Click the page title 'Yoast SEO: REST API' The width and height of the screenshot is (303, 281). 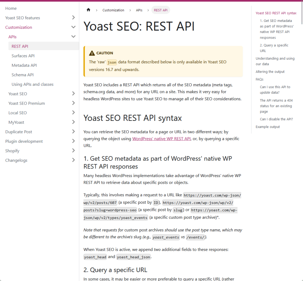tap(139, 26)
